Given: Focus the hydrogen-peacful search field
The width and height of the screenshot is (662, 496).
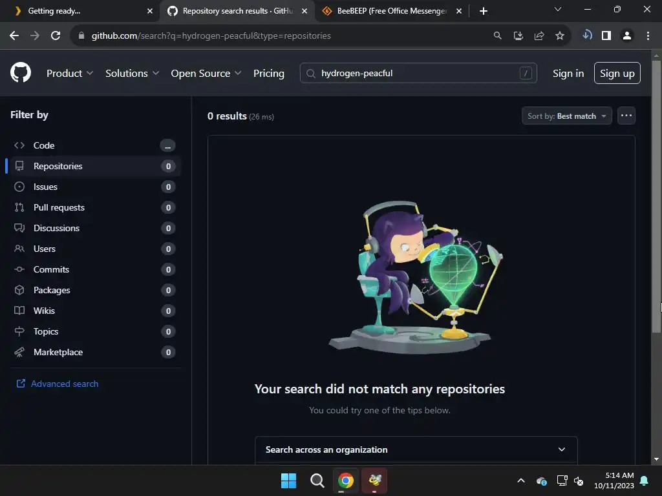Looking at the screenshot, I should (418, 74).
